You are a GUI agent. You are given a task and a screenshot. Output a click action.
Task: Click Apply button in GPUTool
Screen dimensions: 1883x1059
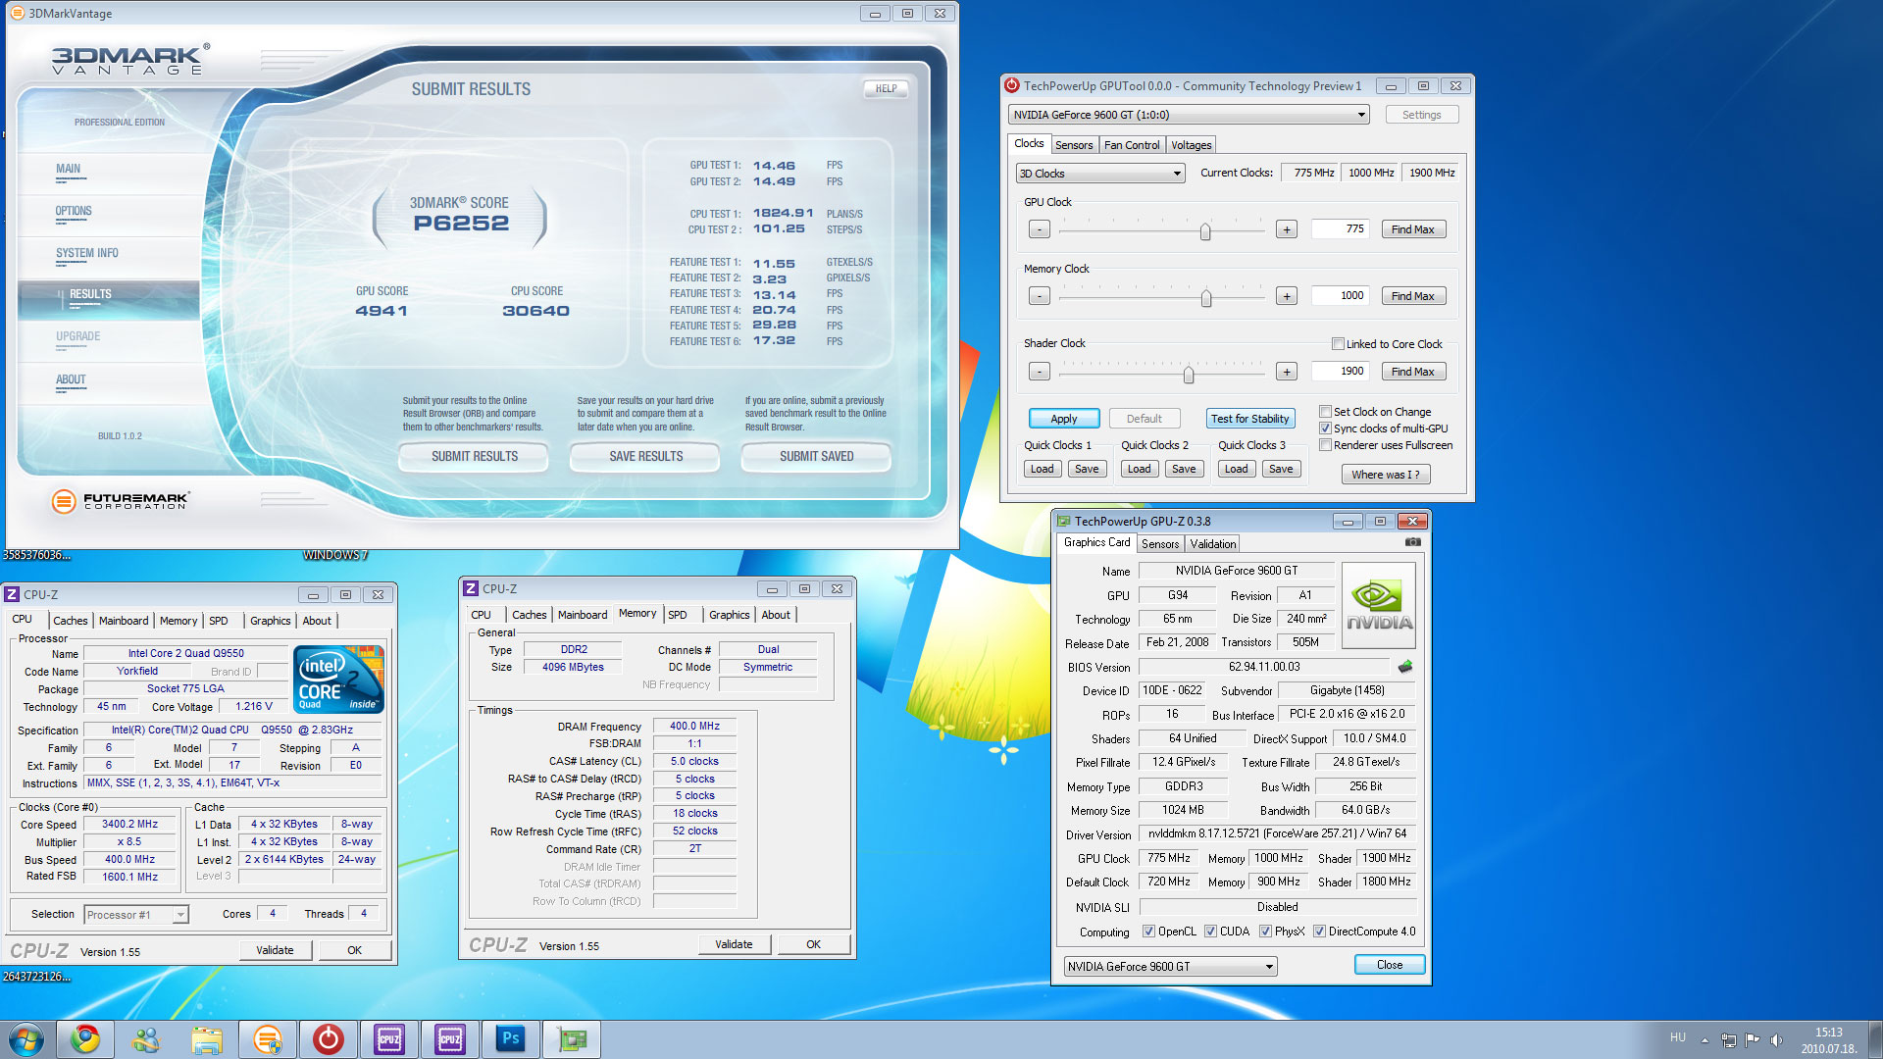[1064, 419]
